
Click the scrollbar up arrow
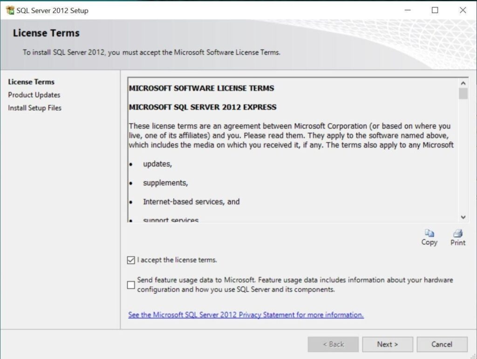coord(463,82)
